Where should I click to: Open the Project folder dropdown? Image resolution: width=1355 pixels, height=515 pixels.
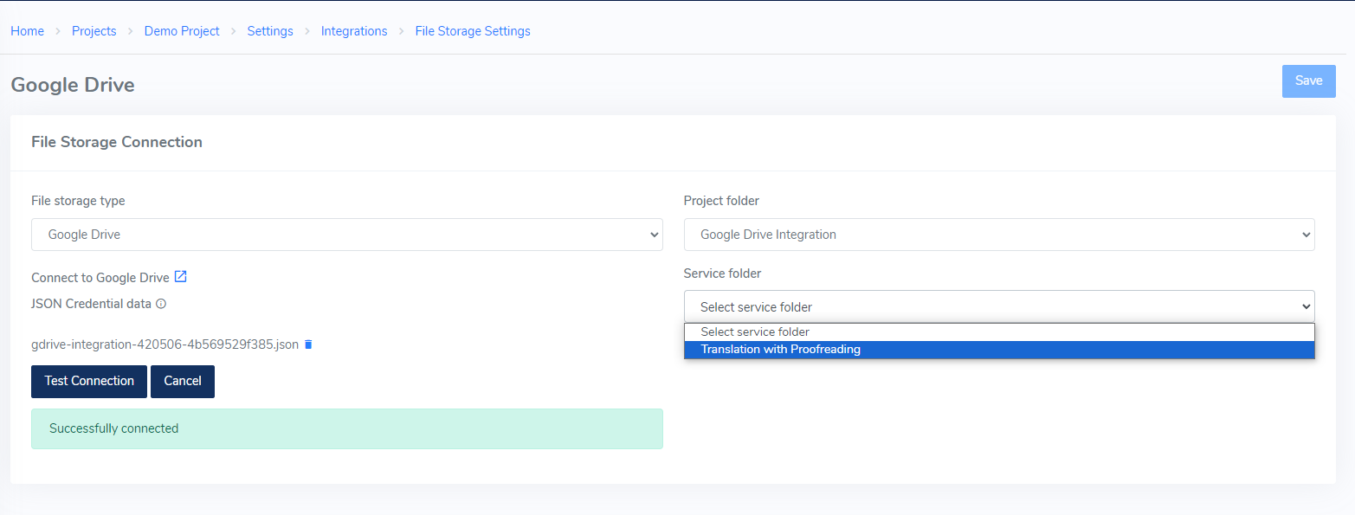coord(999,235)
